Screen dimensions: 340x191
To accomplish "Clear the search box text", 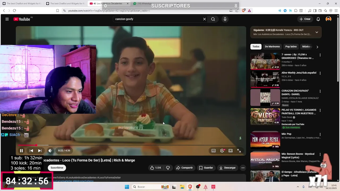I will click(205, 19).
